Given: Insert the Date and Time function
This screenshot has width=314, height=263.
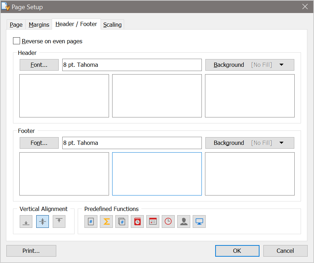Looking at the screenshot, I should pos(137,222).
